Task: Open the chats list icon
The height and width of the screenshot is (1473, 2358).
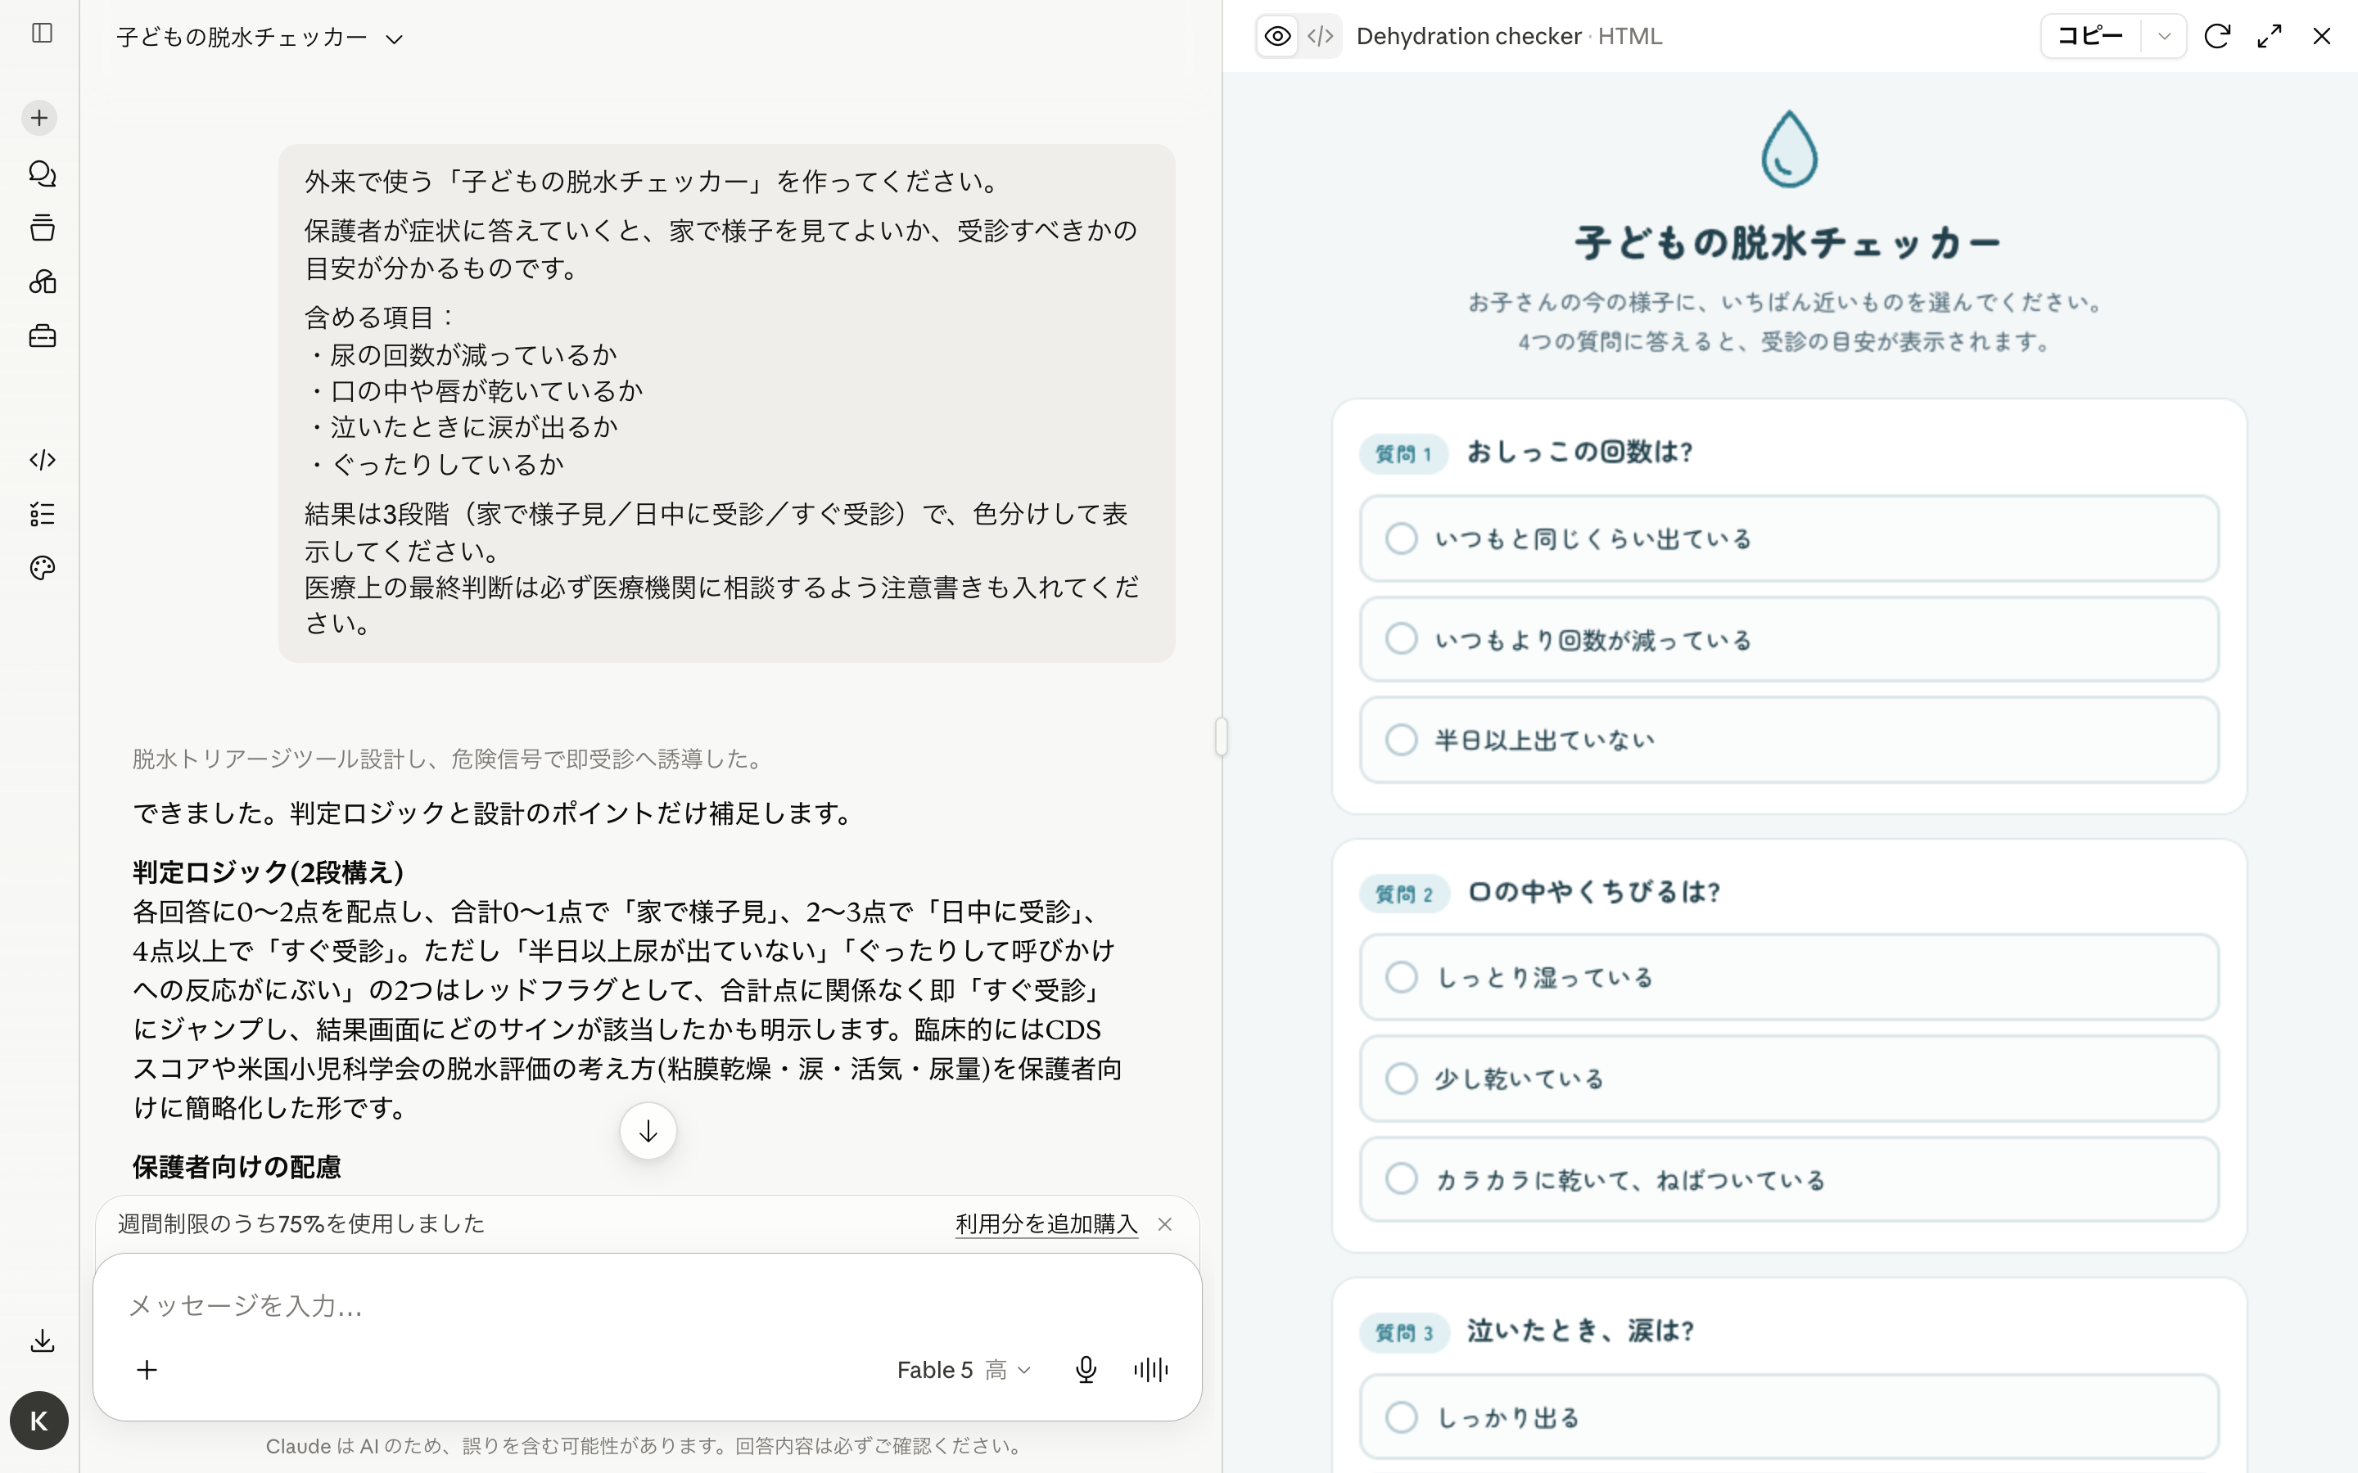Action: 42,173
